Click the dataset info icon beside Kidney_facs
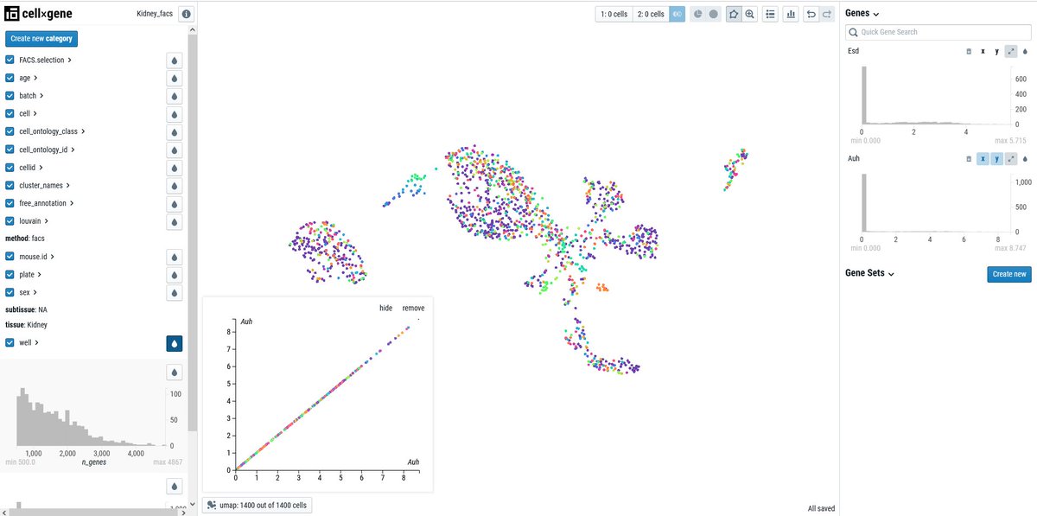1037x516 pixels. pos(186,13)
